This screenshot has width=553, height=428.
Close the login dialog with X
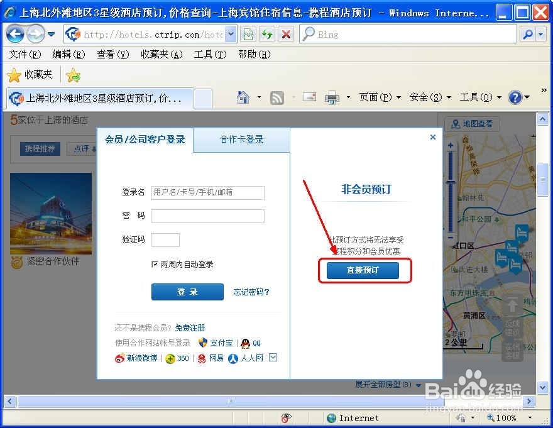[433, 137]
